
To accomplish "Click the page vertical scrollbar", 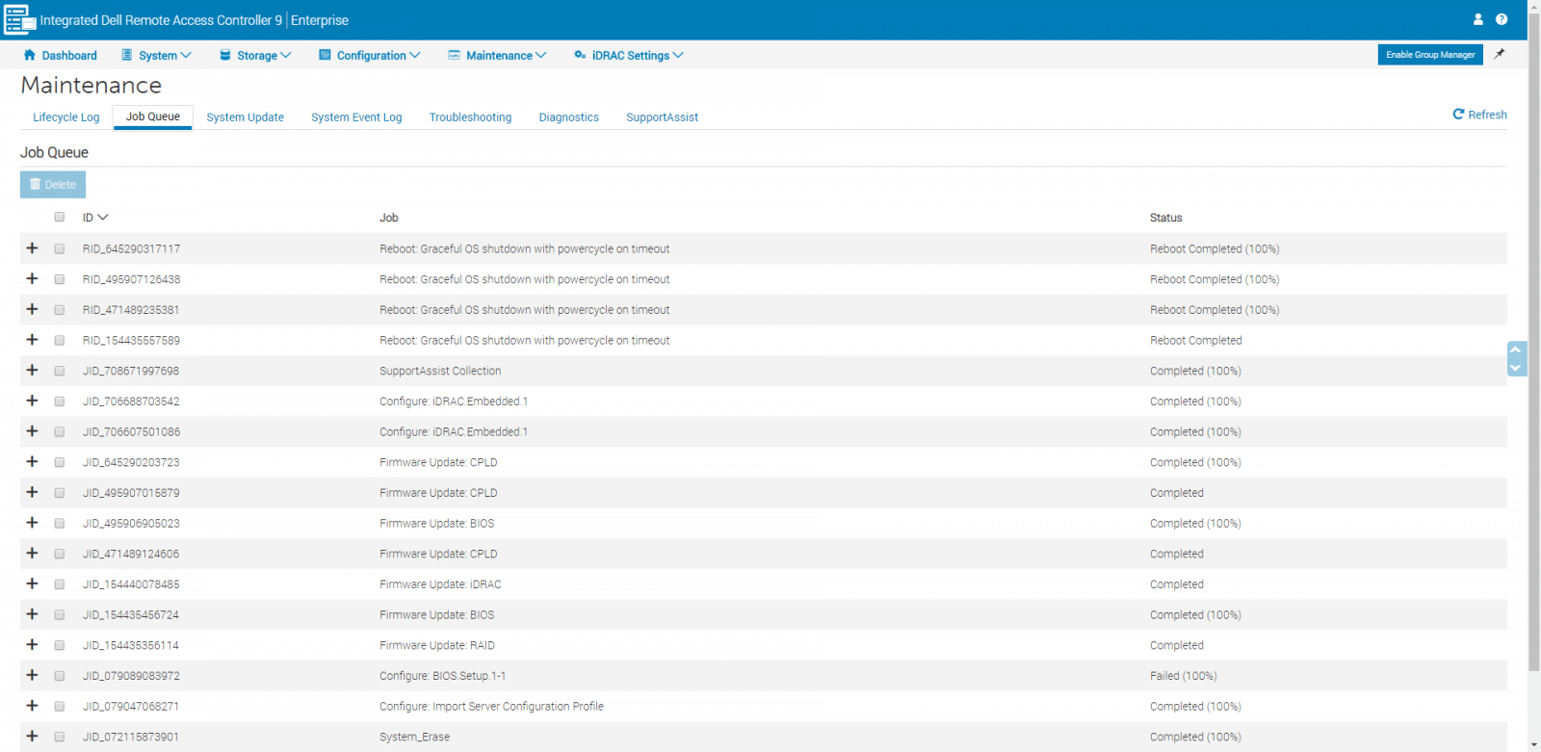I will click(x=1534, y=342).
